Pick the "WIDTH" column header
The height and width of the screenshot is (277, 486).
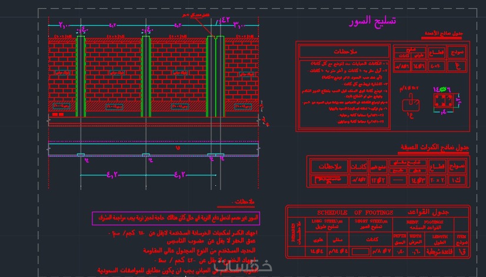click(x=415, y=236)
